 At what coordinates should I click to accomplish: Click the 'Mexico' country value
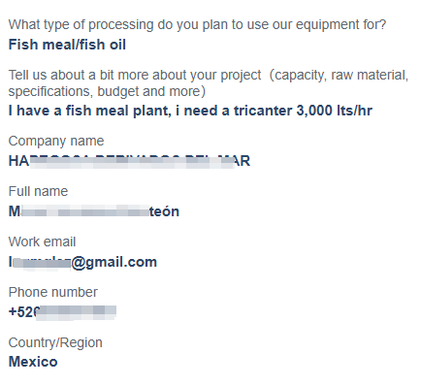pyautogui.click(x=33, y=362)
